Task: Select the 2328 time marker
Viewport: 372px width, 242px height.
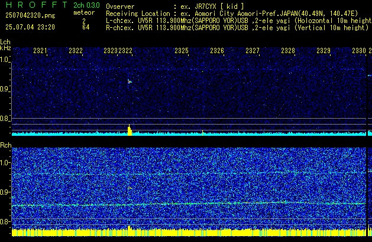Action: tap(288, 51)
